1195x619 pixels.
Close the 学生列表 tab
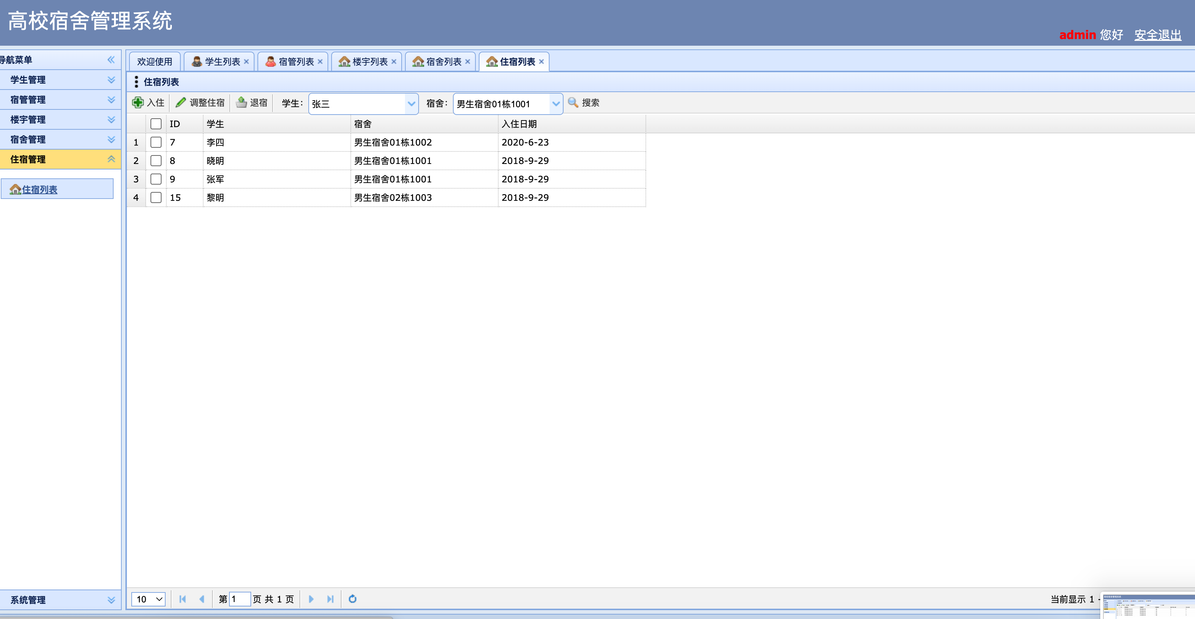click(x=246, y=62)
